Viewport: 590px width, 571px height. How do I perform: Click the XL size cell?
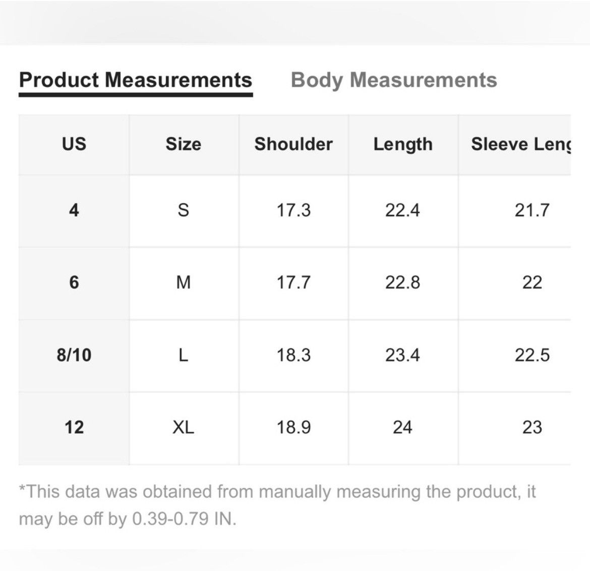point(184,428)
